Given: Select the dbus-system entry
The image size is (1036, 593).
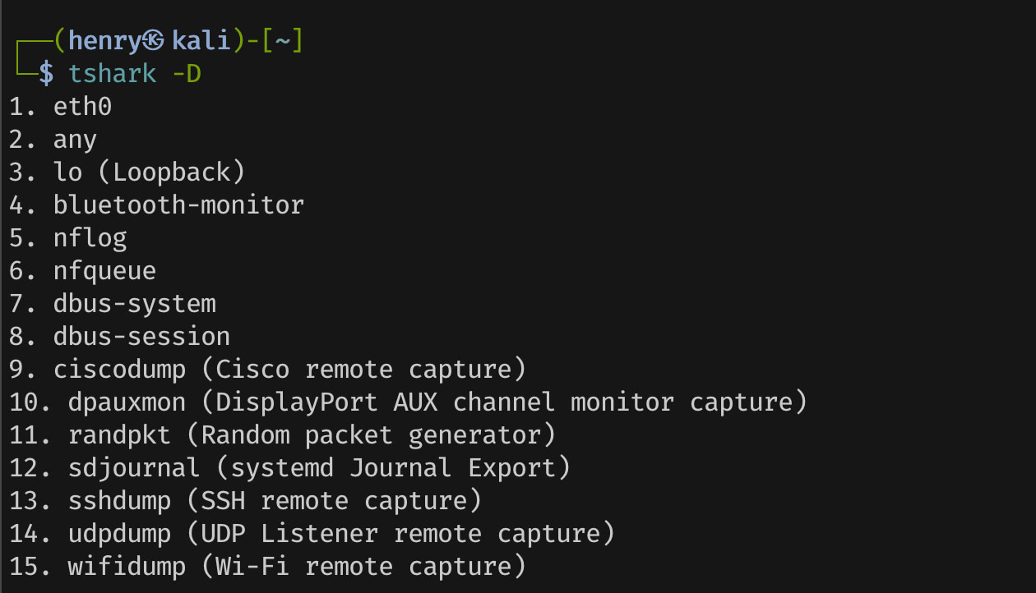Looking at the screenshot, I should 135,304.
